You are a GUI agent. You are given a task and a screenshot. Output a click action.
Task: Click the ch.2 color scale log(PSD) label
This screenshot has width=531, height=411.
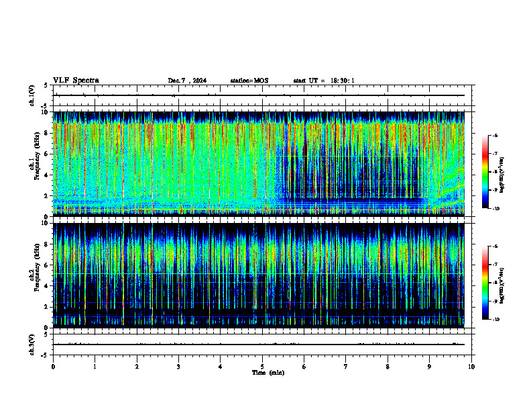click(x=502, y=286)
